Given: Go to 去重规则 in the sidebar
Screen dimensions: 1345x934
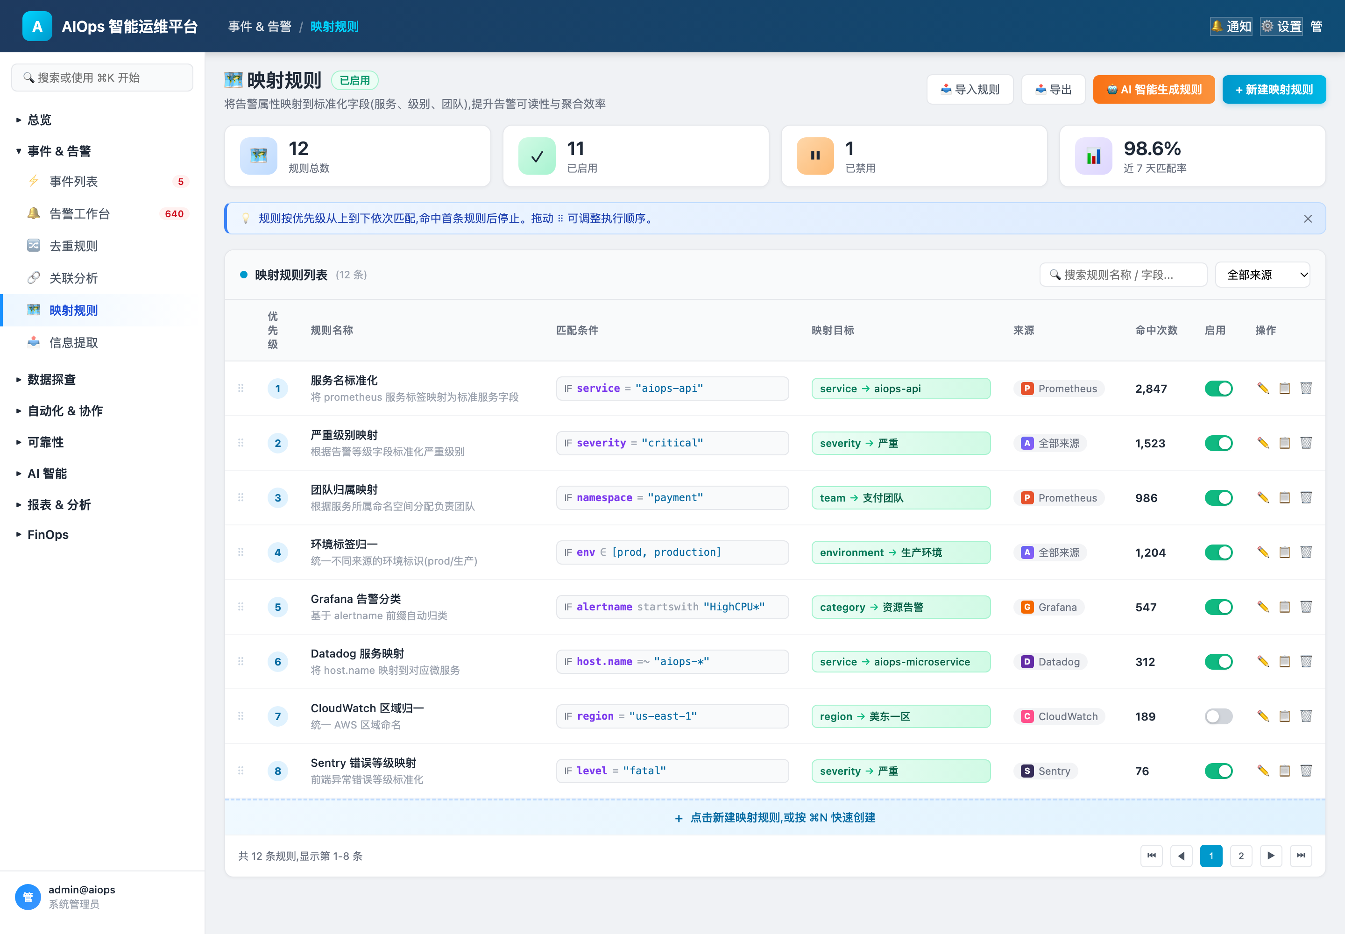Looking at the screenshot, I should 102,246.
